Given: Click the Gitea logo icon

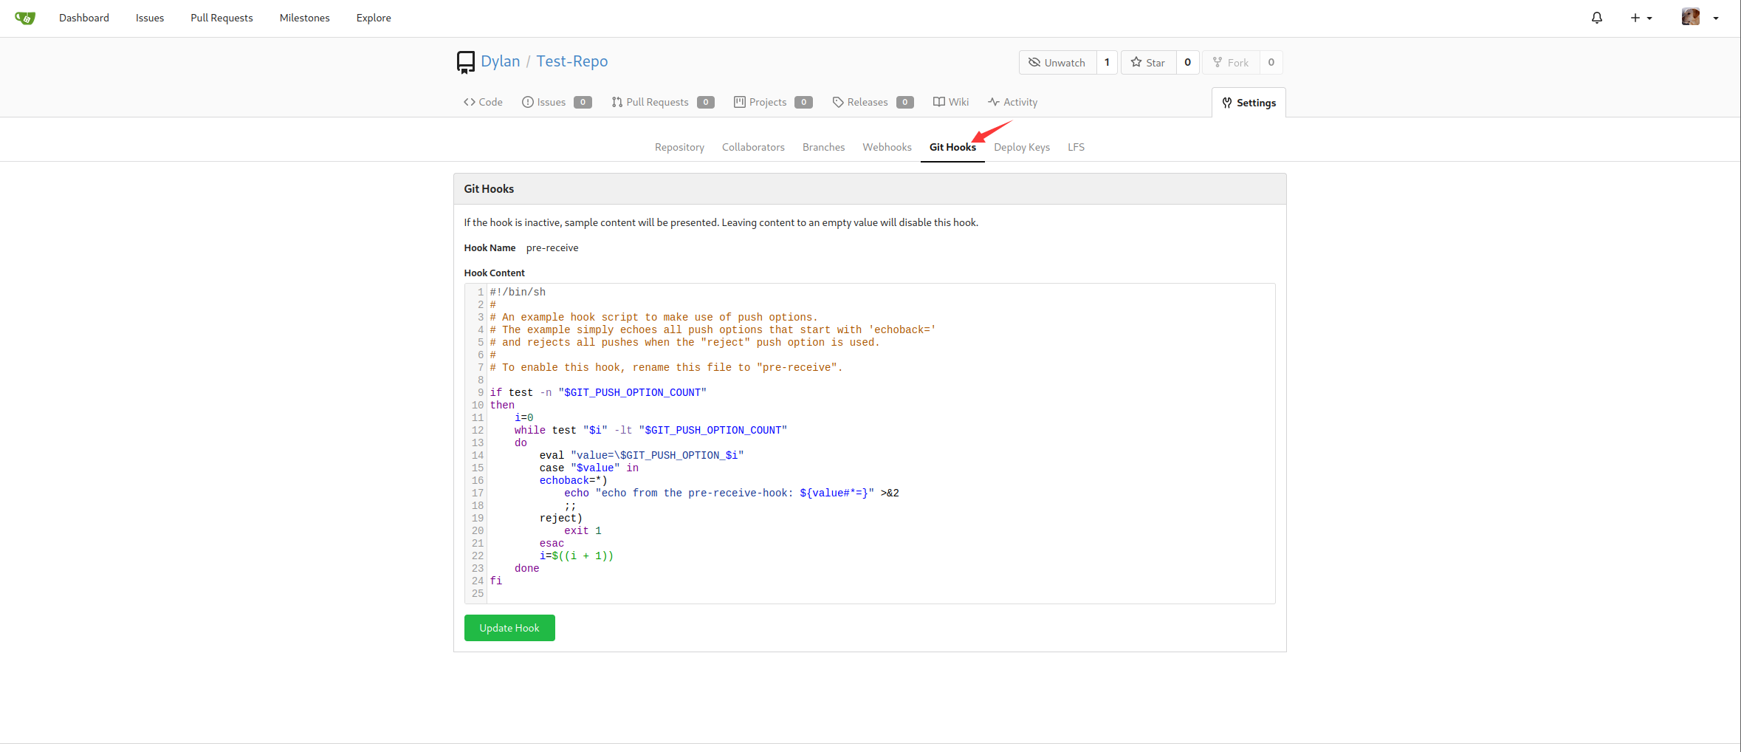Looking at the screenshot, I should [x=25, y=18].
